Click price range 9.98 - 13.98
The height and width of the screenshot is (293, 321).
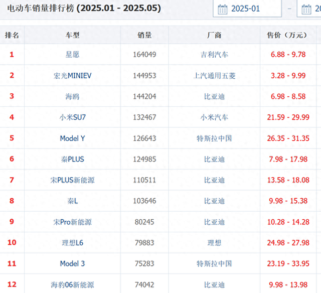point(288,285)
